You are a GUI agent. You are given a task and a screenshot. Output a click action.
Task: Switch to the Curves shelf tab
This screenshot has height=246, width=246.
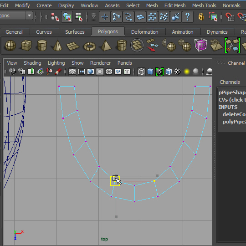click(44, 32)
